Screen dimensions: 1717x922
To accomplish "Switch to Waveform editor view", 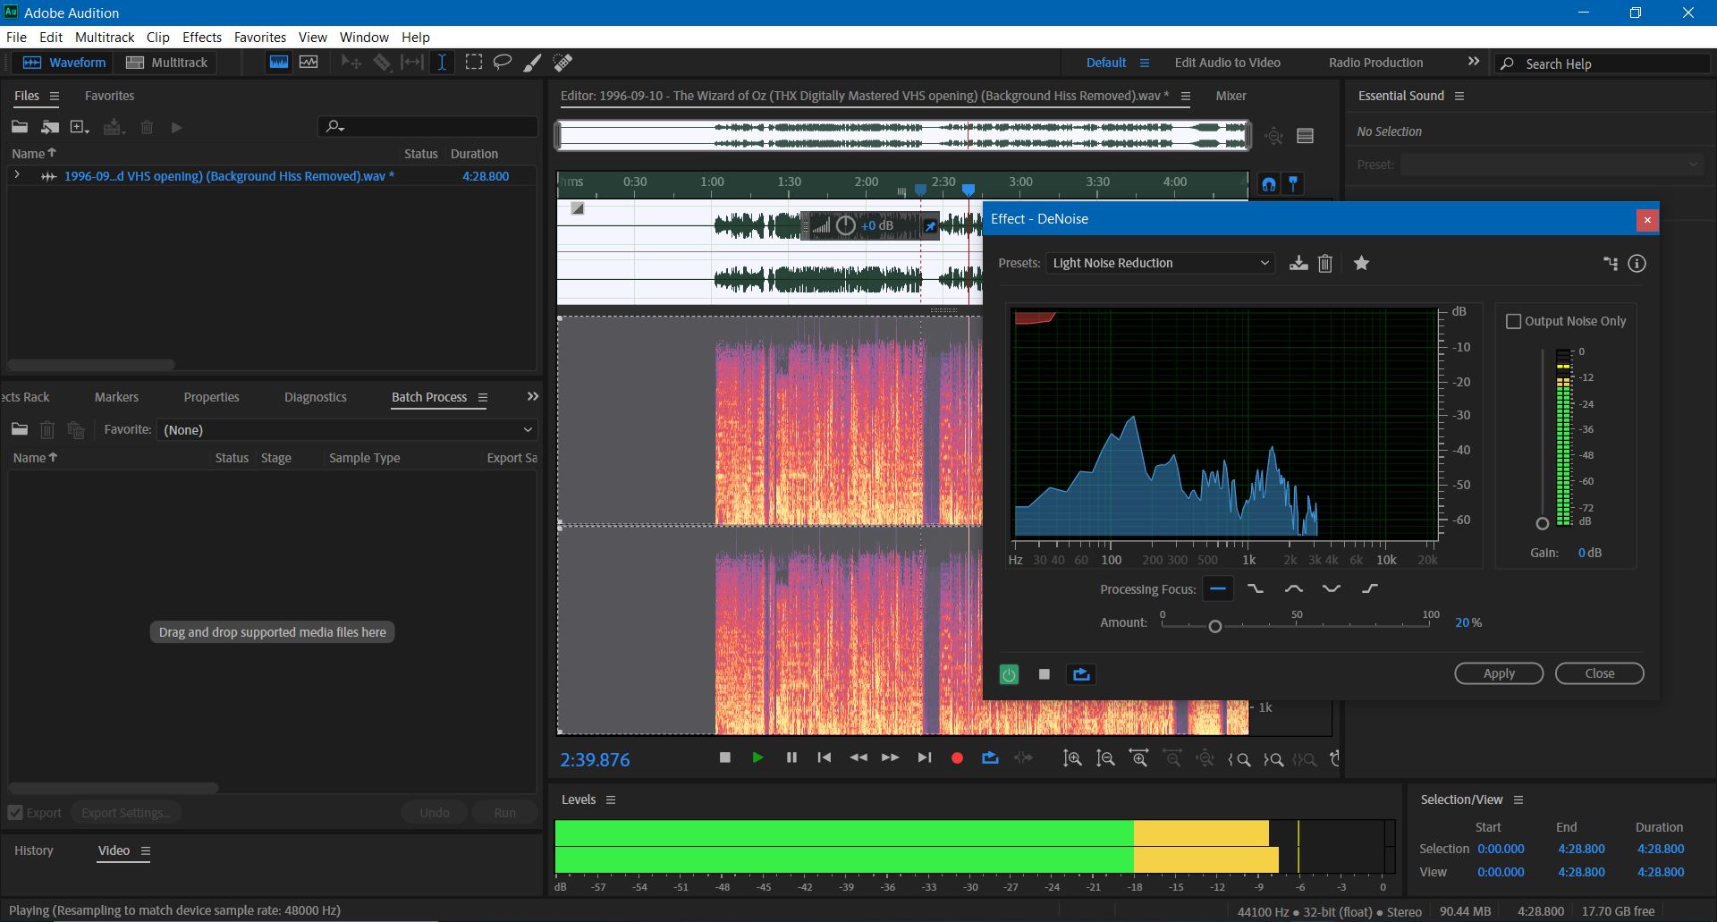I will (64, 63).
